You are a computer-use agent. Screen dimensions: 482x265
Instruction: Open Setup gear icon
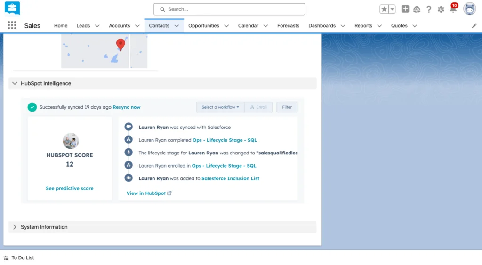click(x=441, y=9)
